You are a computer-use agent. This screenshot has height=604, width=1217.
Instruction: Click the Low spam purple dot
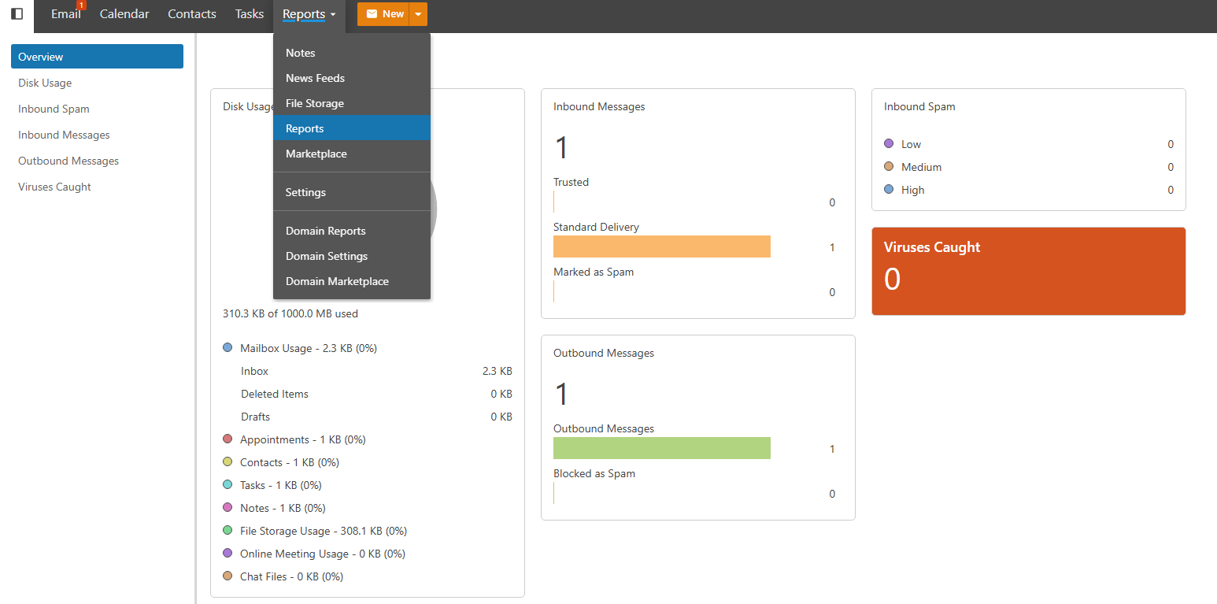tap(889, 143)
